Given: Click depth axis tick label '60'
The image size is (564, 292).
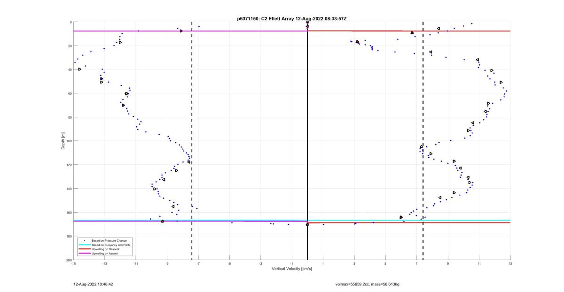Looking at the screenshot, I should [x=70, y=93].
